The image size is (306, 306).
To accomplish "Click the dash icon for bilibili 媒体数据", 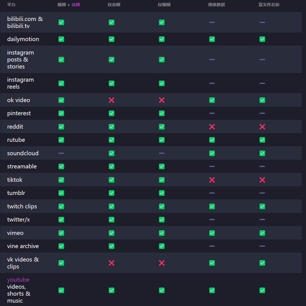I will (x=212, y=22).
